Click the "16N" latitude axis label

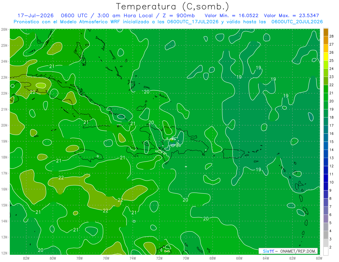click(4, 189)
